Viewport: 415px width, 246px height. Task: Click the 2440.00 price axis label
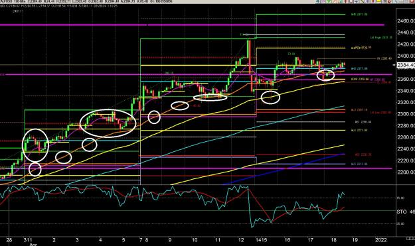coord(406,32)
